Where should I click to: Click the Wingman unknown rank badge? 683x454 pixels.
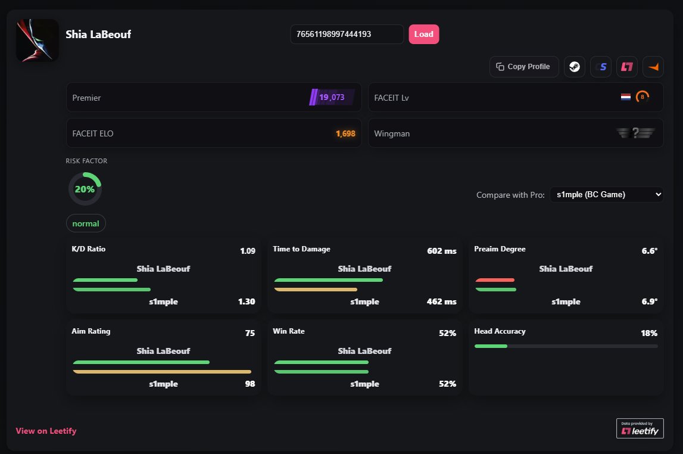coord(635,133)
